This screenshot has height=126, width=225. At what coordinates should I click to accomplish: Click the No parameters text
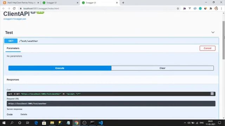click(x=14, y=56)
